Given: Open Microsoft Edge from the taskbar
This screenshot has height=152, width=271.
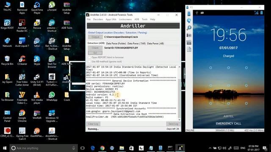Looking at the screenshot, I should 93,148.
